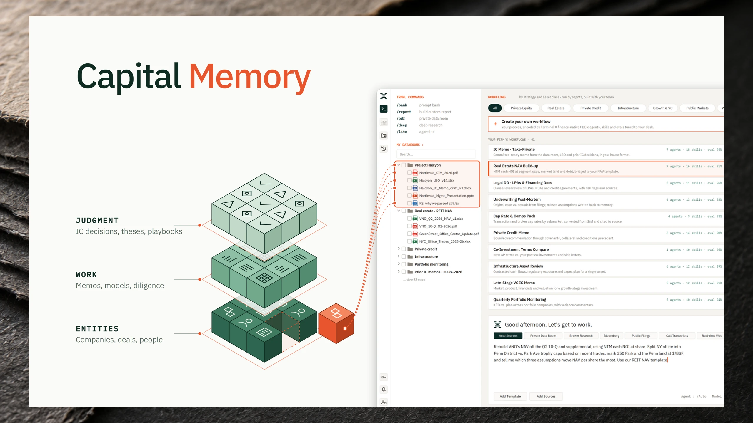Image resolution: width=753 pixels, height=423 pixels.
Task: Select the Private Equity workflow filter
Action: pos(521,108)
